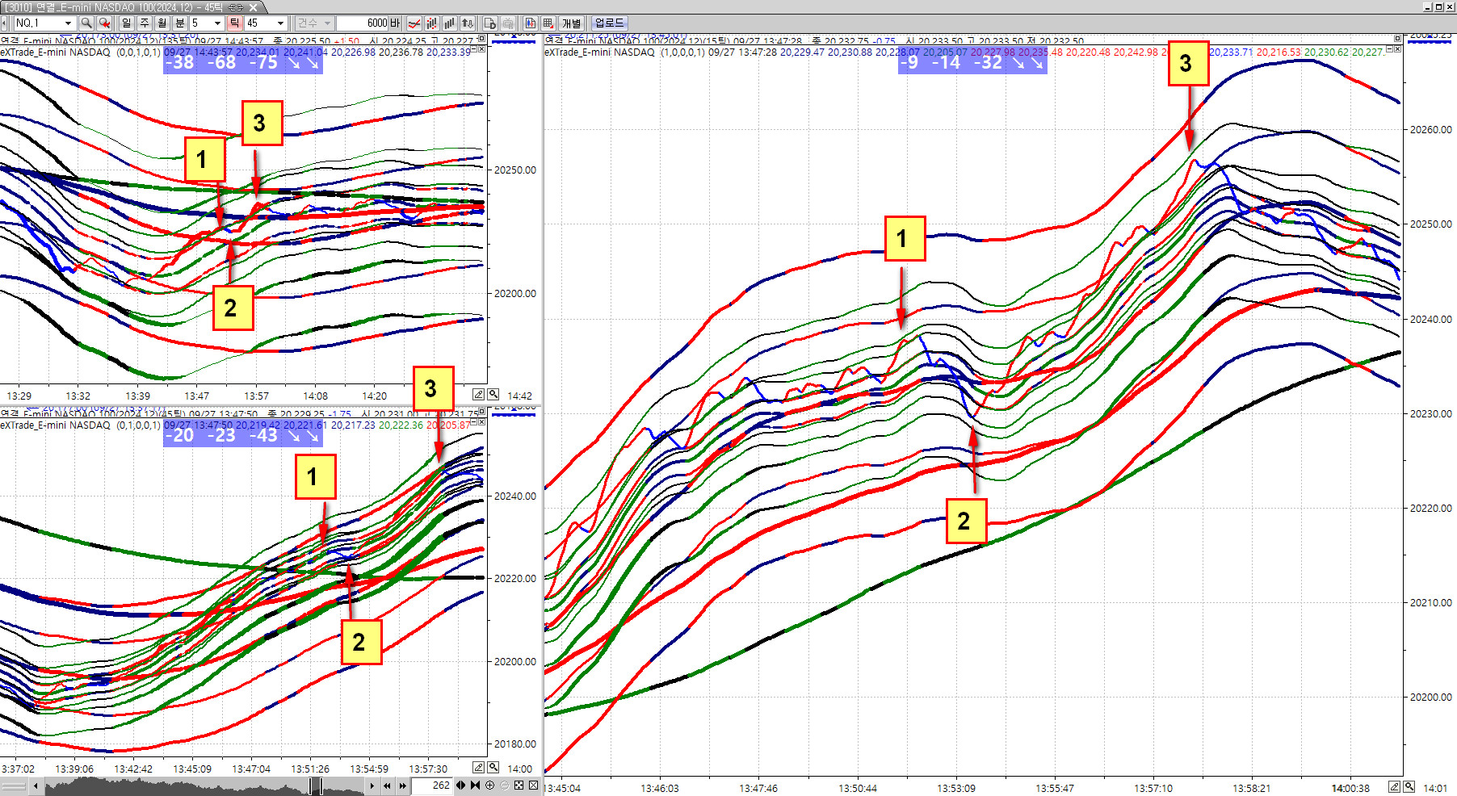The image size is (1457, 796).
Task: Click the 20260.00 price label on right axis
Action: coord(1431,130)
